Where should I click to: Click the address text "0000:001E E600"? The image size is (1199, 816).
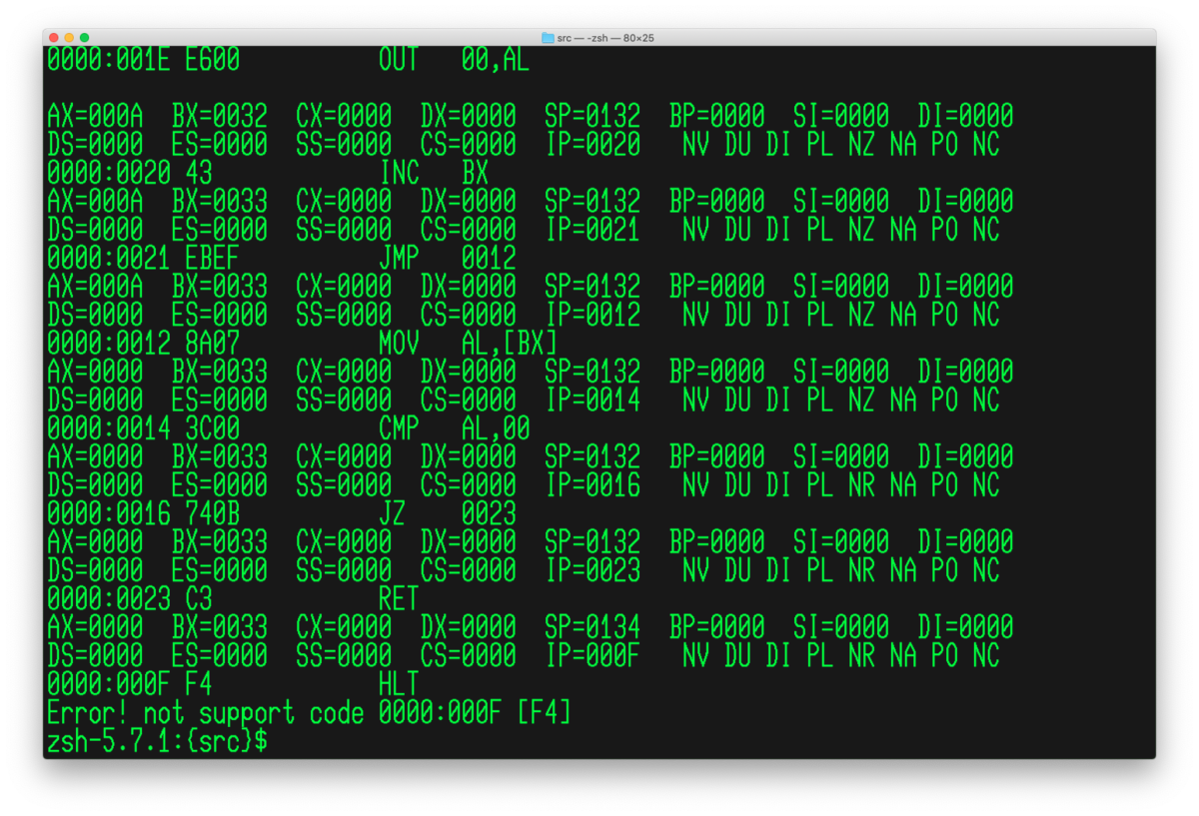click(143, 60)
